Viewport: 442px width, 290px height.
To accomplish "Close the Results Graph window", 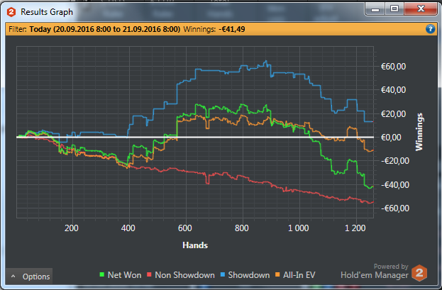I will pos(421,9).
